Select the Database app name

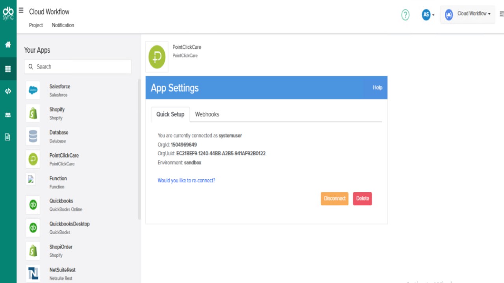pos(59,132)
